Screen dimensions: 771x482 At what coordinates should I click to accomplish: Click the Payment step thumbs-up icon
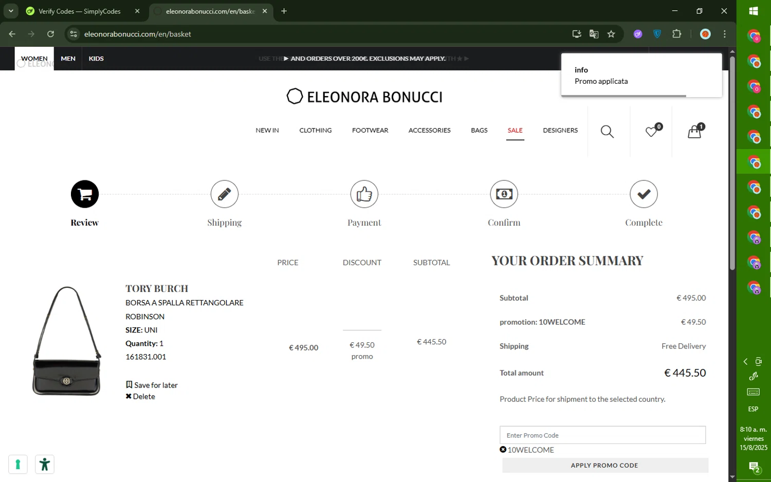click(x=364, y=194)
